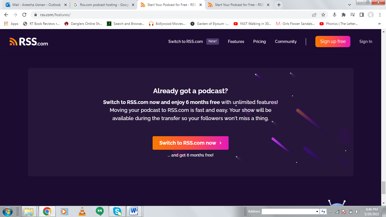Open RT Book Reviews bookmark
The width and height of the screenshot is (386, 217).
(41, 24)
